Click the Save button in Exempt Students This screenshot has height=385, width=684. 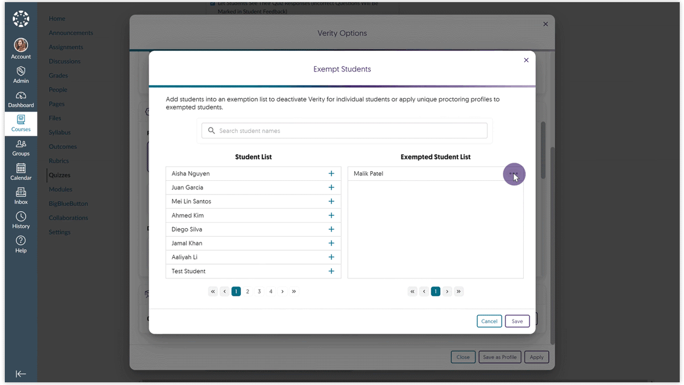pyautogui.click(x=517, y=321)
